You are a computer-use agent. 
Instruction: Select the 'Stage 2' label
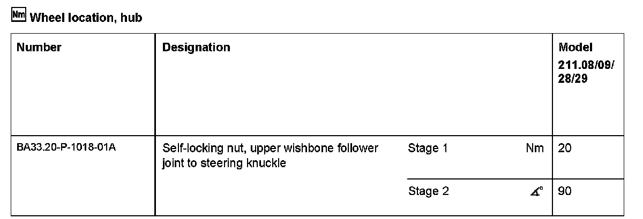tap(428, 191)
